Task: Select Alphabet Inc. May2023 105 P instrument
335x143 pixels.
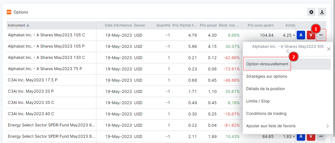Action: tap(46, 46)
